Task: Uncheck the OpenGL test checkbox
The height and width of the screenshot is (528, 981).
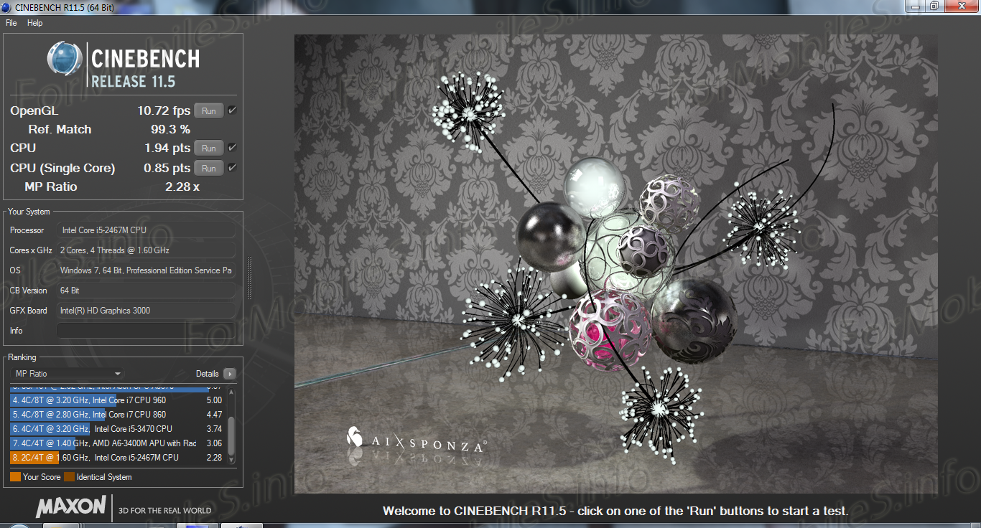Action: click(x=232, y=110)
